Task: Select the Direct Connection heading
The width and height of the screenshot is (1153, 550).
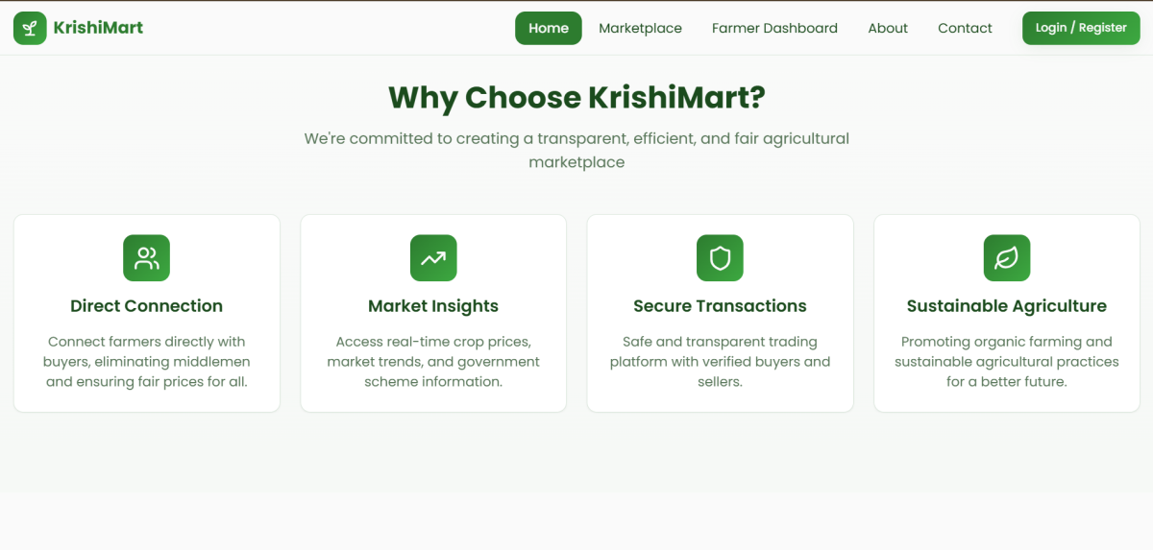Action: [146, 306]
